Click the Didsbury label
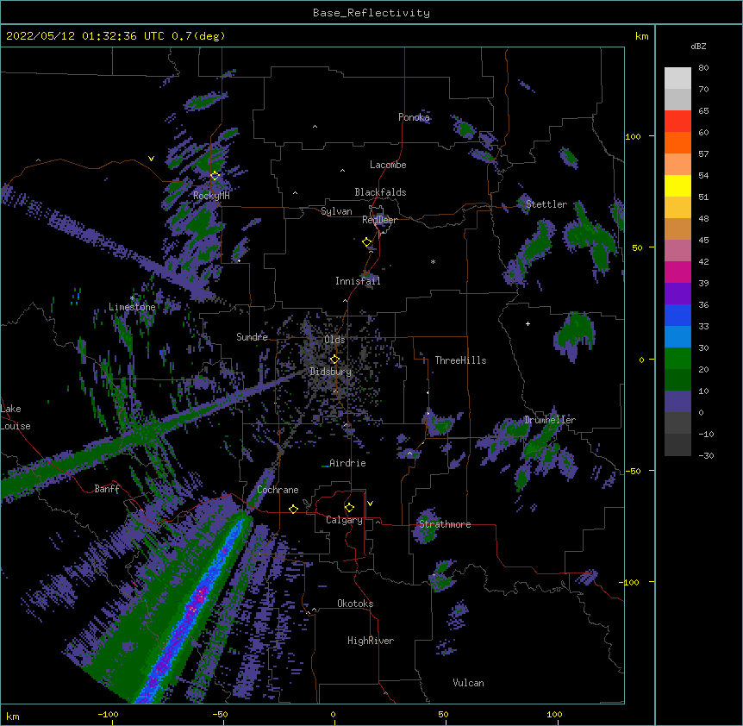 coord(330,372)
